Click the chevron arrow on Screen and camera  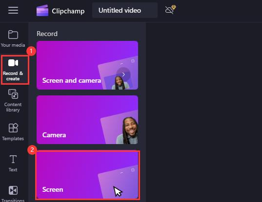point(123,74)
